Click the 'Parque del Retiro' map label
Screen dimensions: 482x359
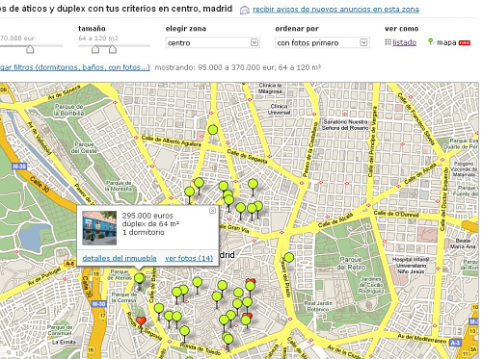tap(351, 263)
